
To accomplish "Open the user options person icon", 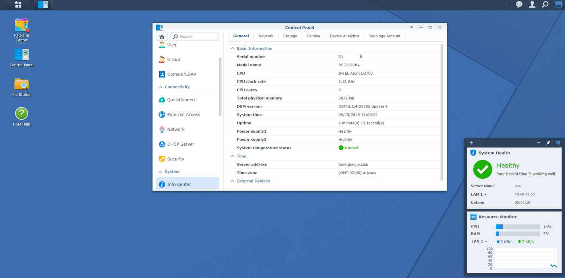I will click(532, 5).
